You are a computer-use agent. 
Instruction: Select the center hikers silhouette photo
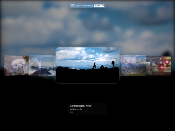(87, 65)
